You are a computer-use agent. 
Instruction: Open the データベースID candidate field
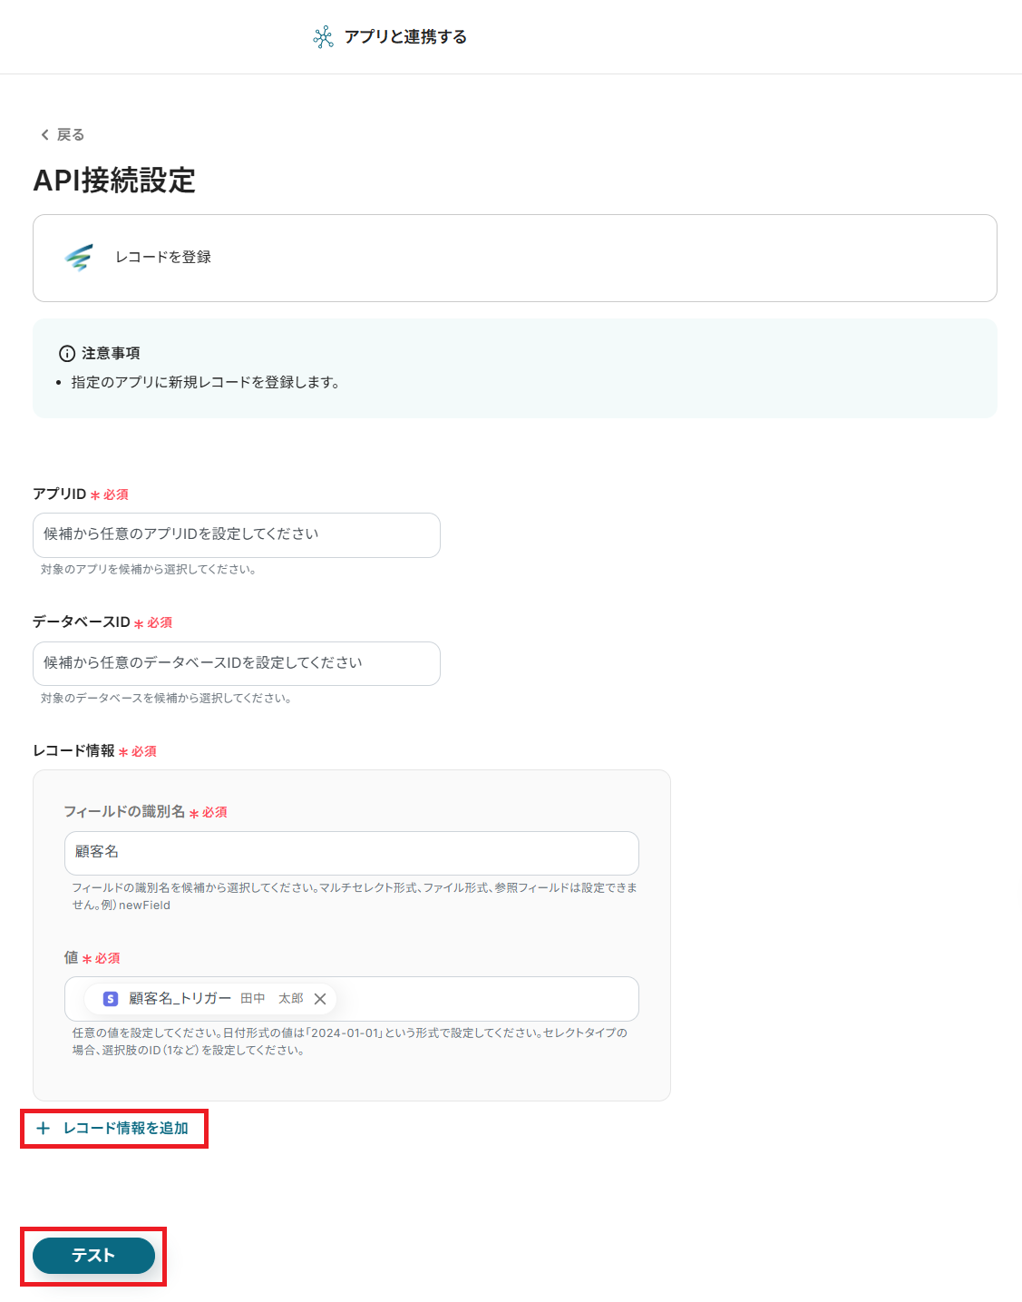[237, 664]
